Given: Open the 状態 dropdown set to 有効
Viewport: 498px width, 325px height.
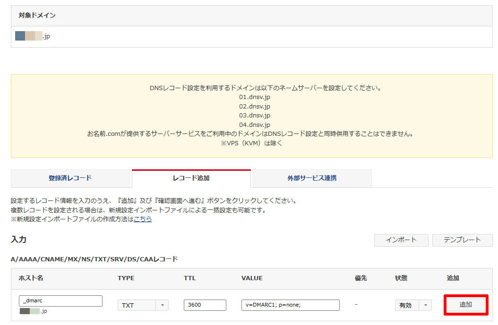Looking at the screenshot, I should click(413, 305).
